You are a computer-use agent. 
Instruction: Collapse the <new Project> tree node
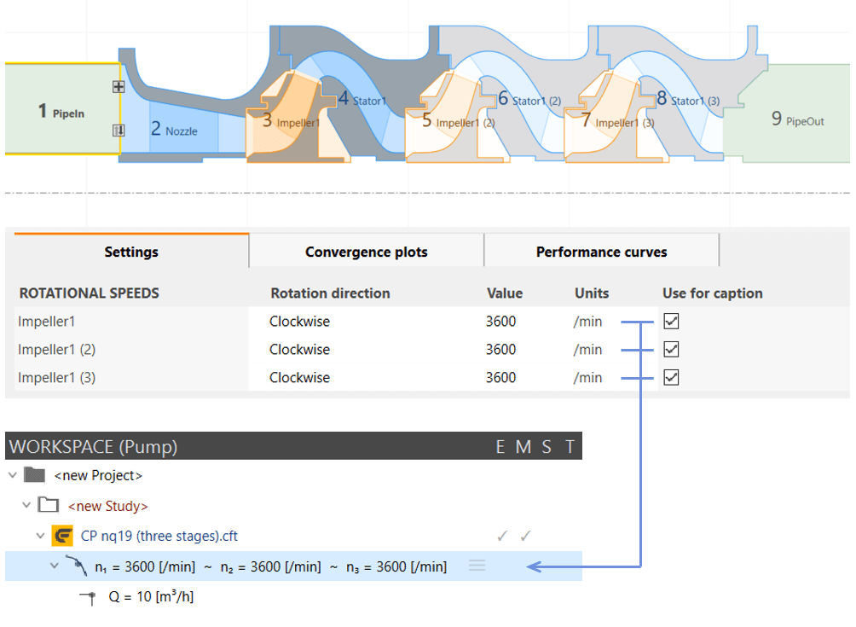pos(13,475)
